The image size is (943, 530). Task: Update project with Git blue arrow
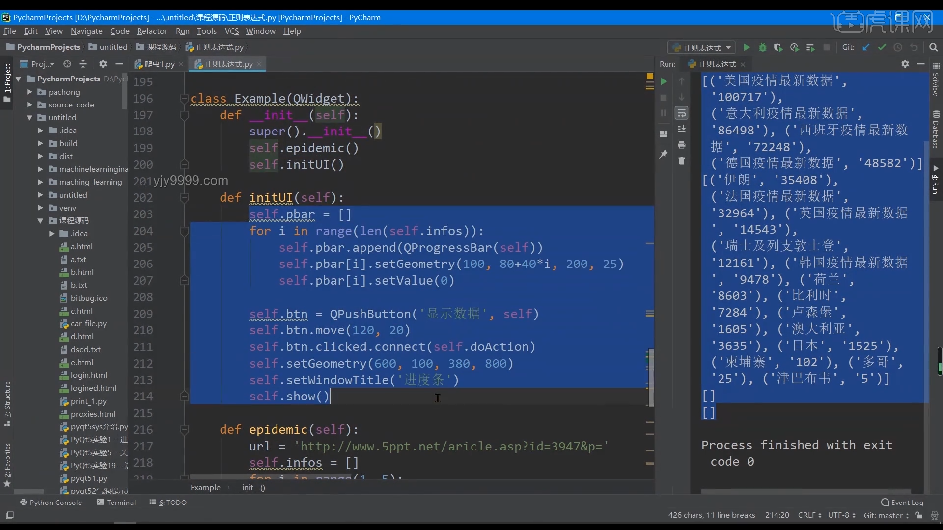866,47
